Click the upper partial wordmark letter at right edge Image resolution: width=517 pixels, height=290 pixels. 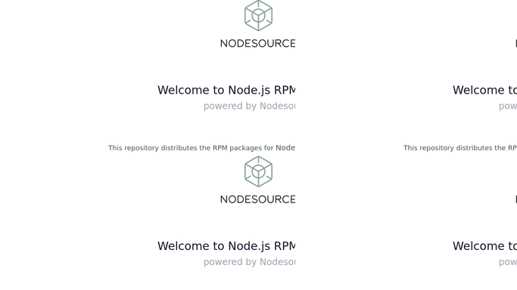pyautogui.click(x=516, y=43)
